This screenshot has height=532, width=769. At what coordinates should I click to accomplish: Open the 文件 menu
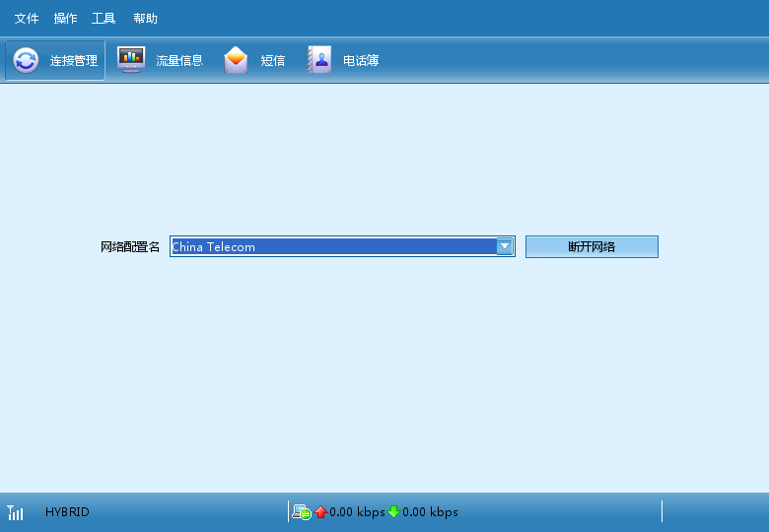(27, 19)
